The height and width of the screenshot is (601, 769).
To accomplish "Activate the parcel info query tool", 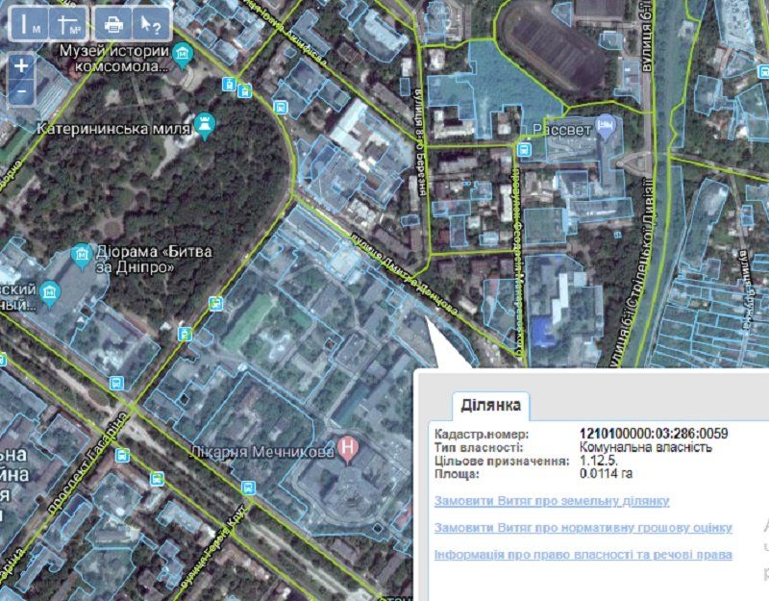I will [151, 23].
